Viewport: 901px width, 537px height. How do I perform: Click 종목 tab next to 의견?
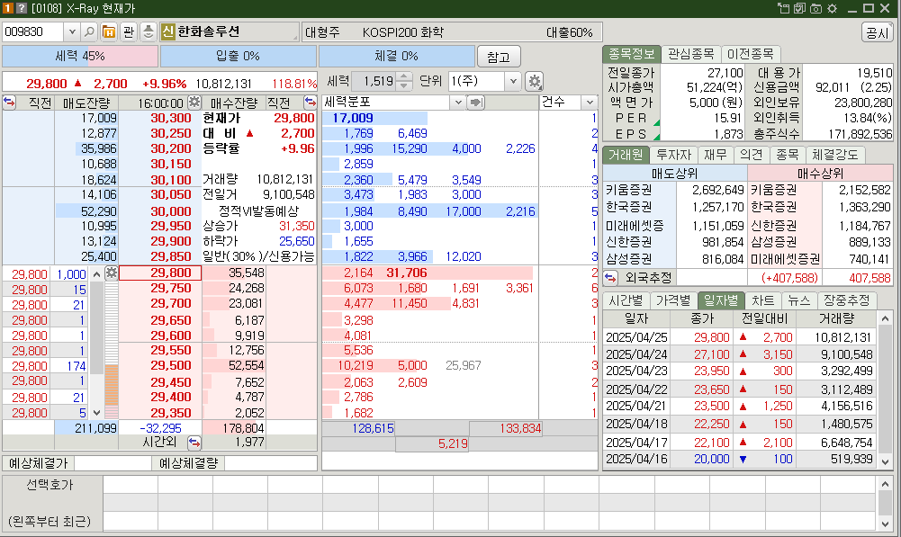[x=787, y=155]
